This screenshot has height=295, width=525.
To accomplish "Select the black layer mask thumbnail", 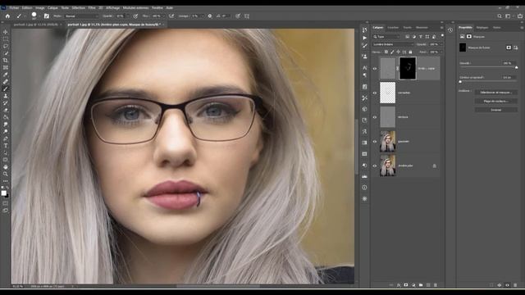I will coord(408,68).
